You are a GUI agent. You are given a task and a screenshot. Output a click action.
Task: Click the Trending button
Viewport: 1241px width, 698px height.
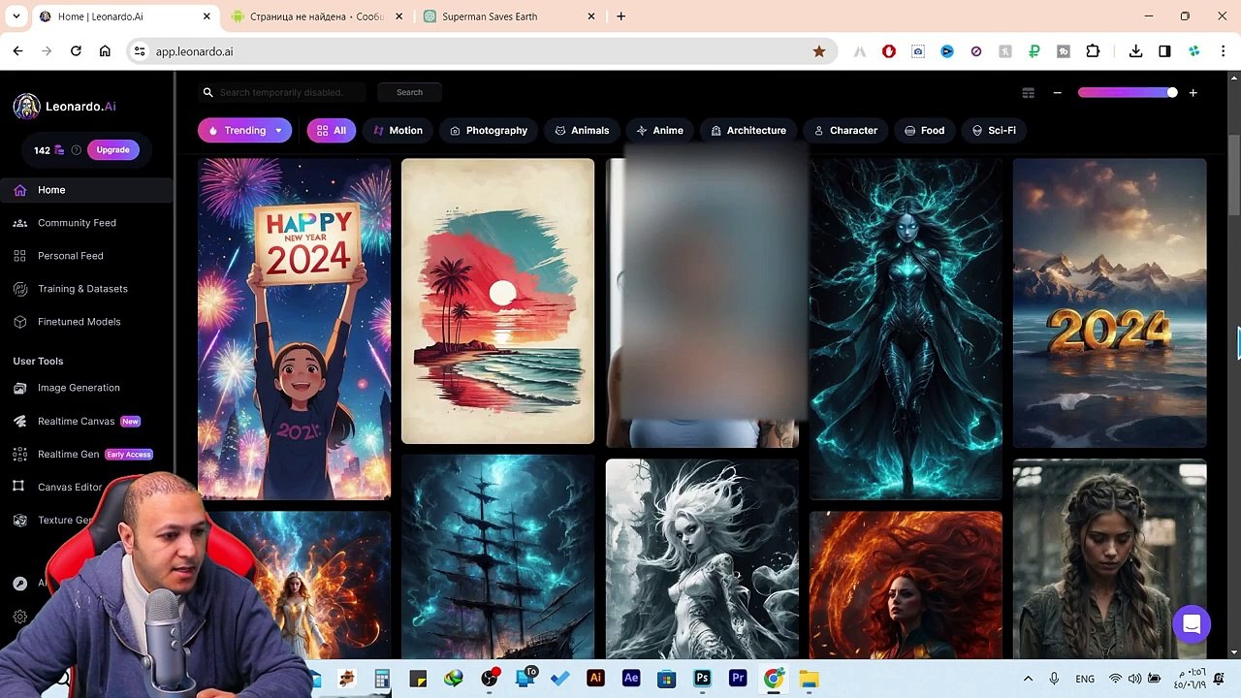point(244,131)
